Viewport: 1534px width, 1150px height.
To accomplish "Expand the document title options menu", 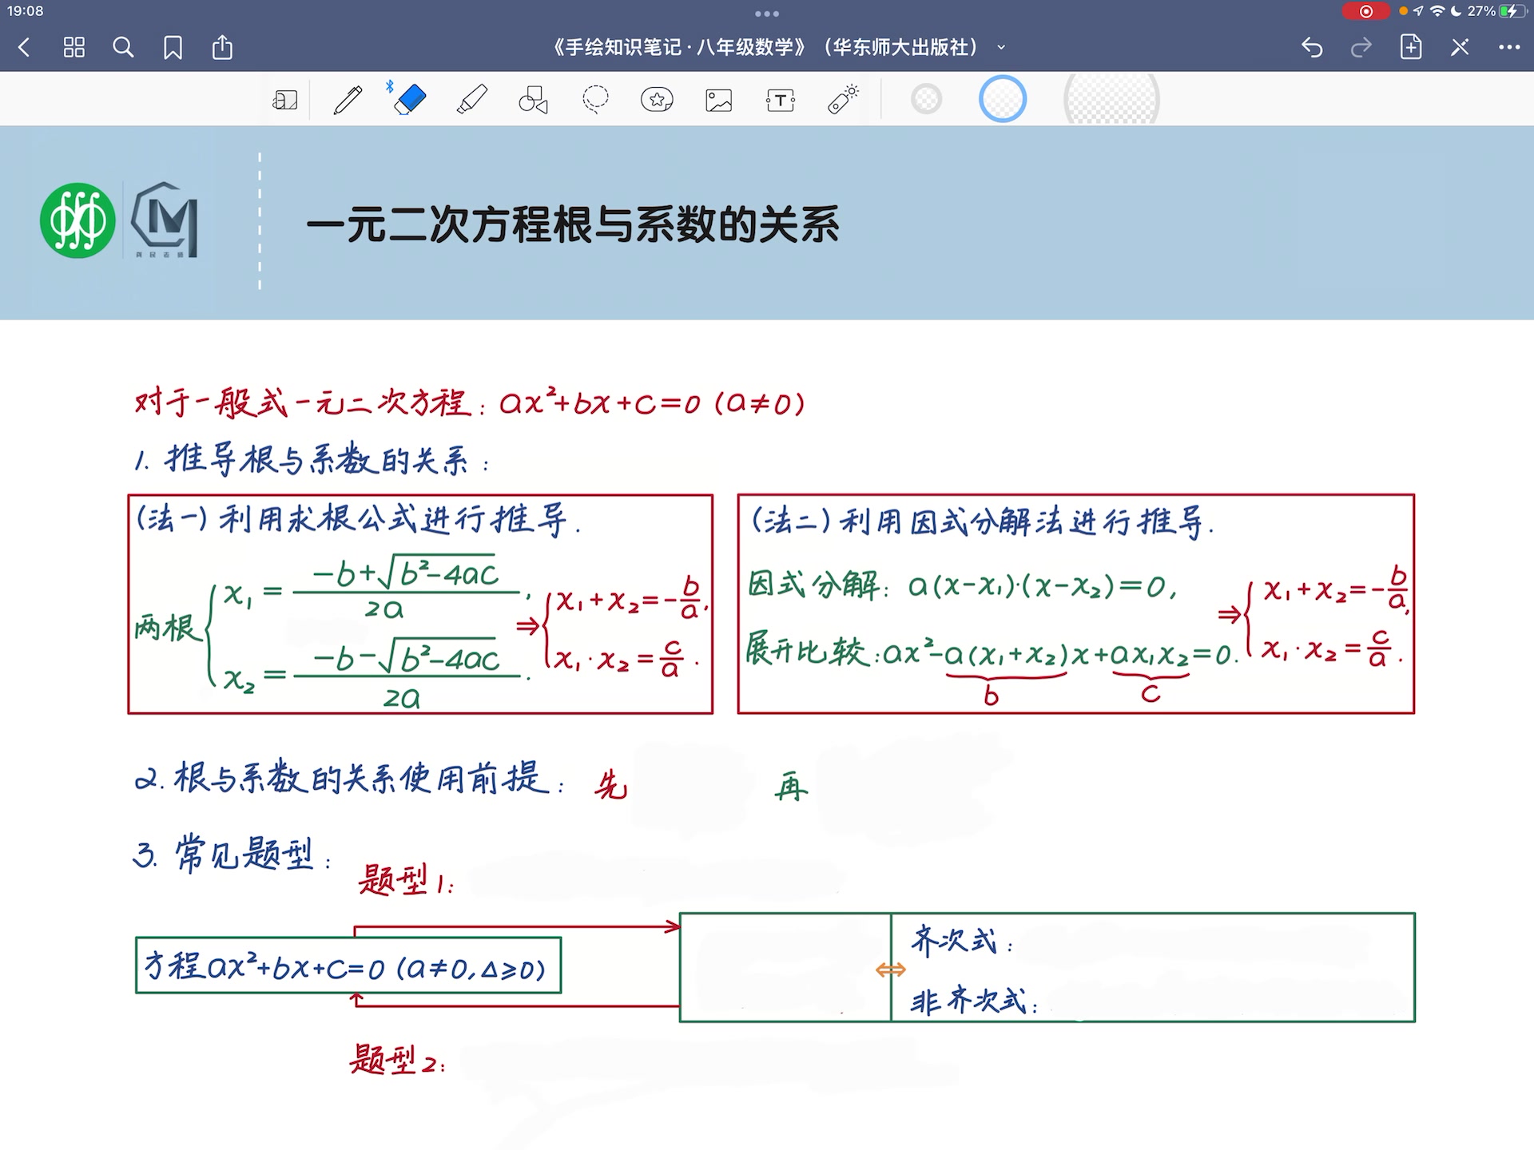I will [1001, 48].
